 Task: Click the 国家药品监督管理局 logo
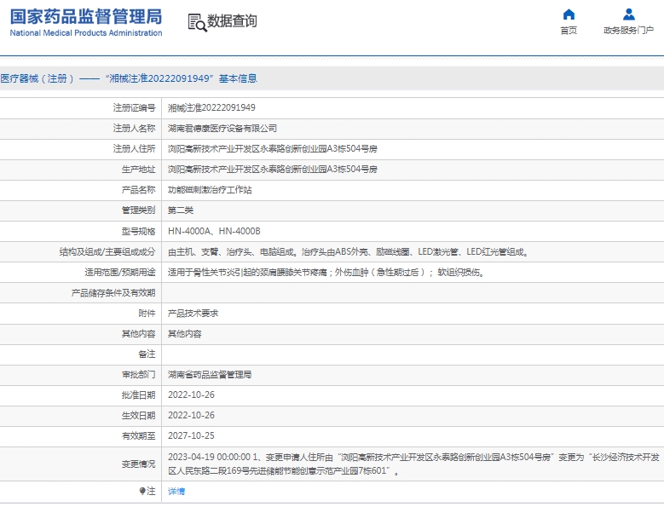click(x=86, y=23)
